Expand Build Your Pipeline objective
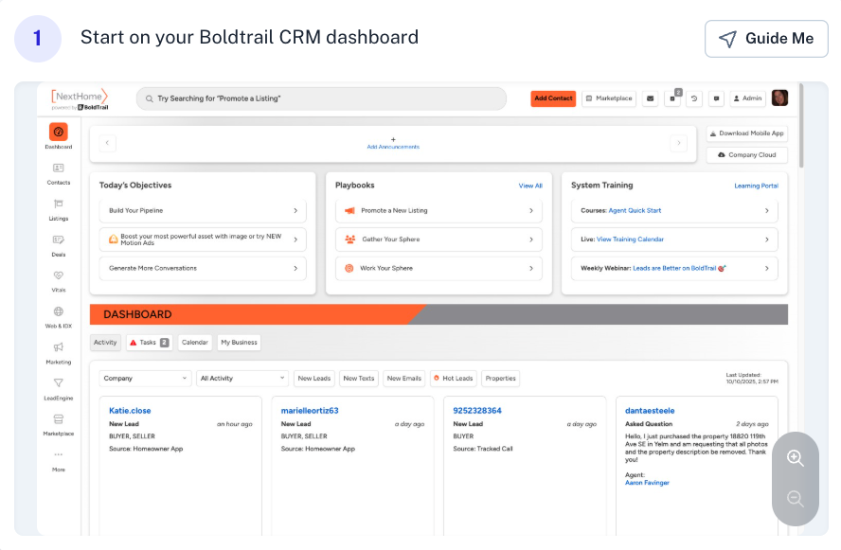Screen dimensions: 841x550 pyautogui.click(x=203, y=211)
